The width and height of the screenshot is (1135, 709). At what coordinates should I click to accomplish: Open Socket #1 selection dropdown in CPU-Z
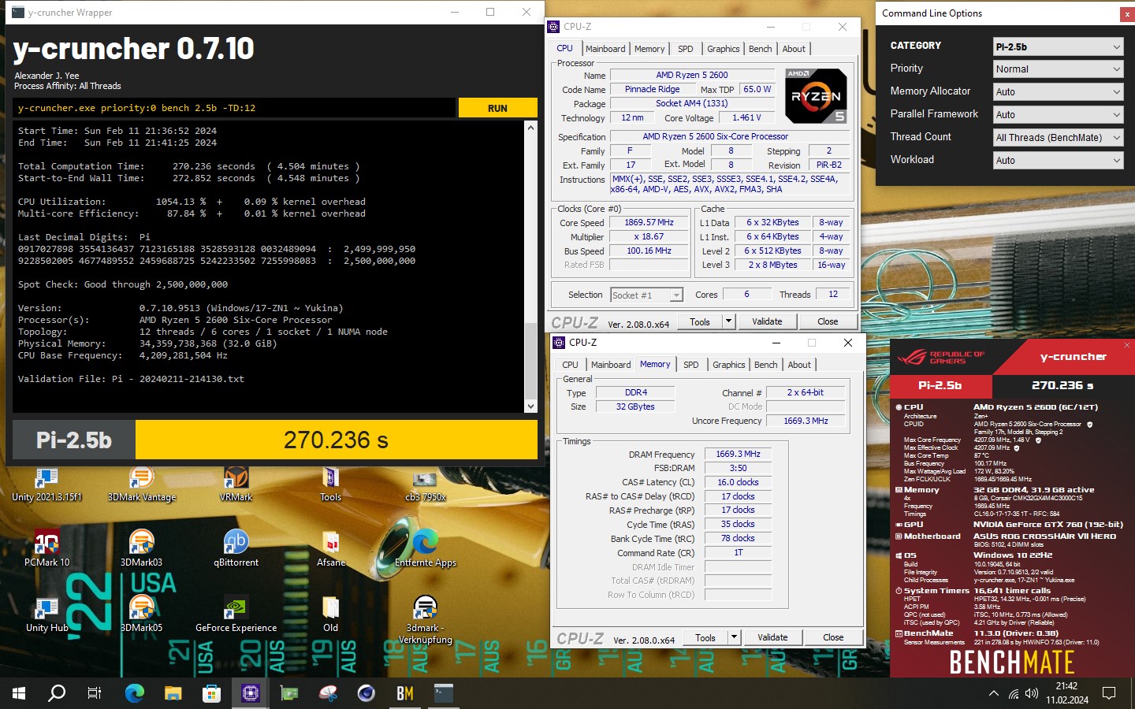(646, 295)
